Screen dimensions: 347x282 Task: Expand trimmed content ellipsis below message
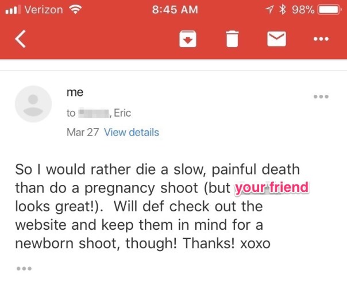(23, 268)
